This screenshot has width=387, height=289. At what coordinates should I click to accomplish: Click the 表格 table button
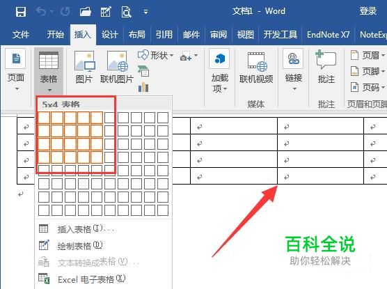[49, 70]
